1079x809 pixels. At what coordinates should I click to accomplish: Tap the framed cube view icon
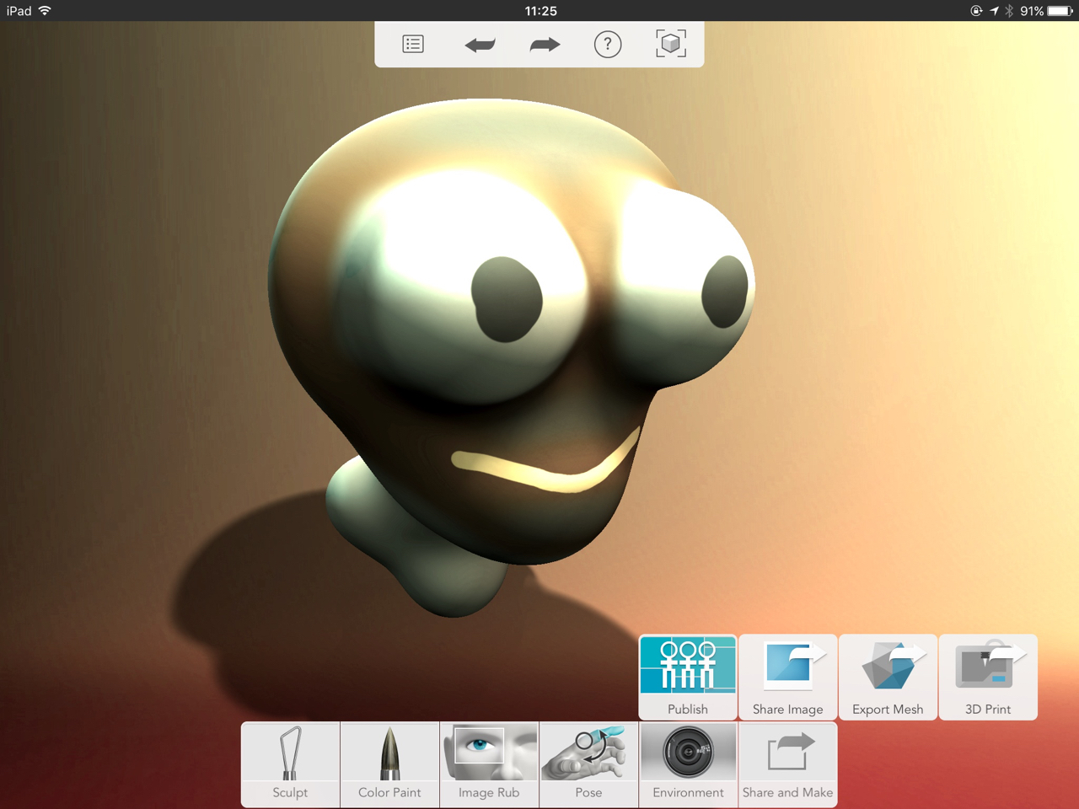pyautogui.click(x=671, y=44)
